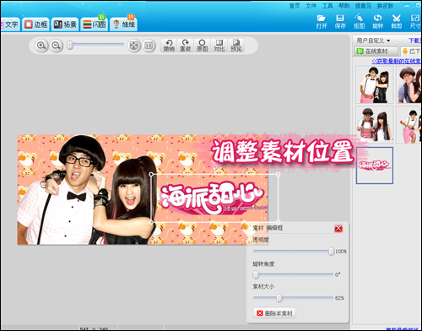Select thumbnail of man in pink shorts

(x=408, y=125)
